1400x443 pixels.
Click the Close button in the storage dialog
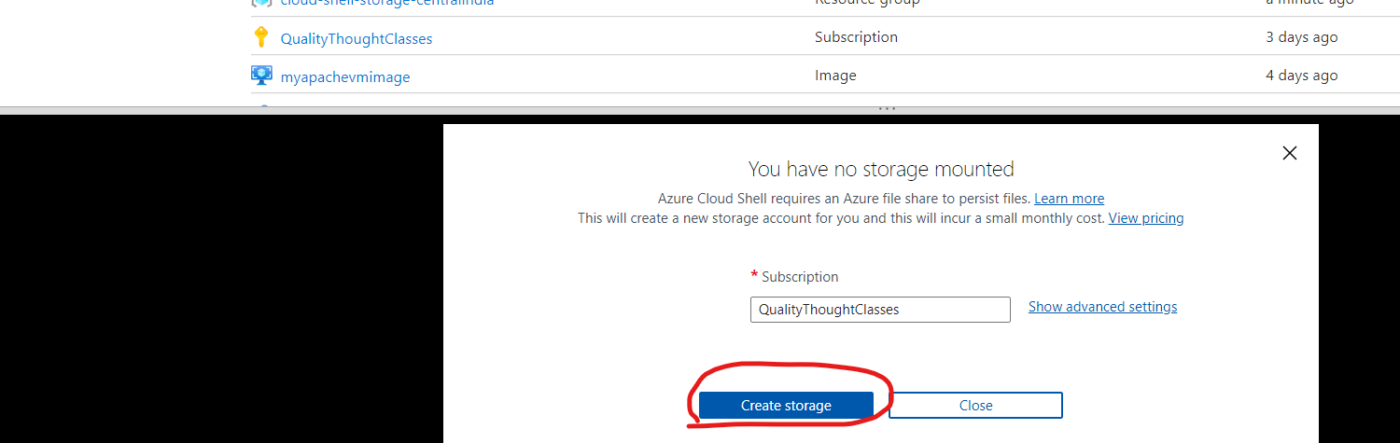pos(975,406)
